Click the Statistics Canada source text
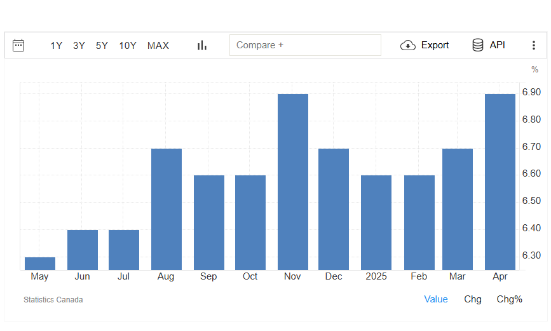Image resolution: width=551 pixels, height=331 pixels. (x=53, y=300)
